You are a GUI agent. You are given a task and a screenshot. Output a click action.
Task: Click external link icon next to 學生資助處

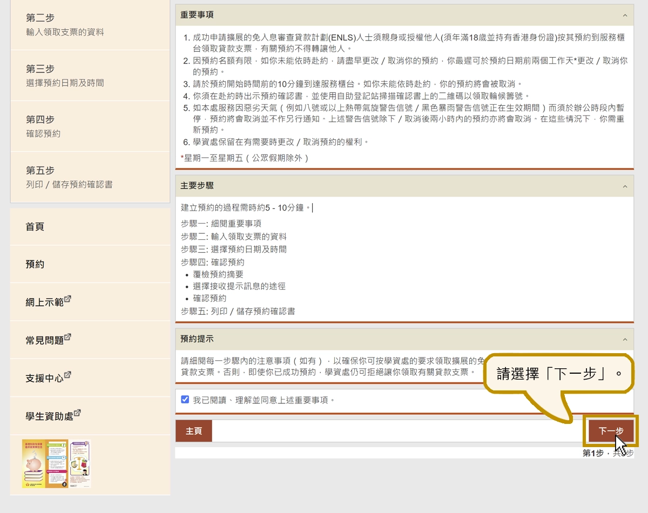(77, 413)
